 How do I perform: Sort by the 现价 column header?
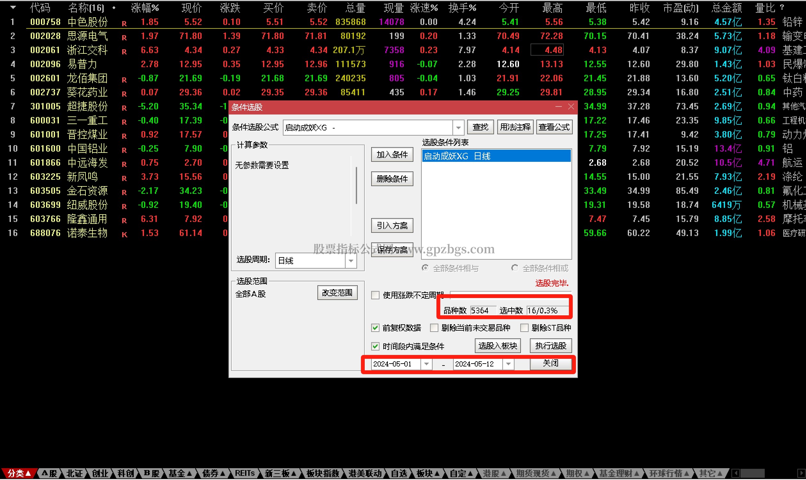(x=192, y=7)
